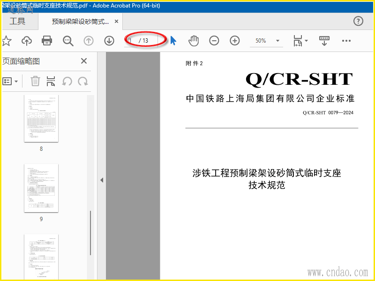Viewport: 375px width, 281px height.
Task: Click the / 13 total pages label
Action: pos(143,41)
